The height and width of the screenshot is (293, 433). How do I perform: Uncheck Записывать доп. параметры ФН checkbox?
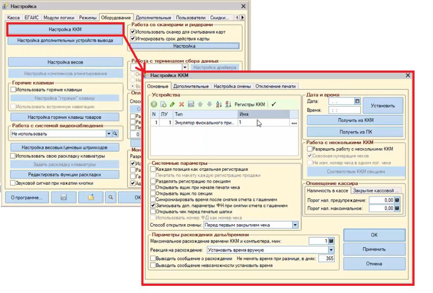pos(153,205)
